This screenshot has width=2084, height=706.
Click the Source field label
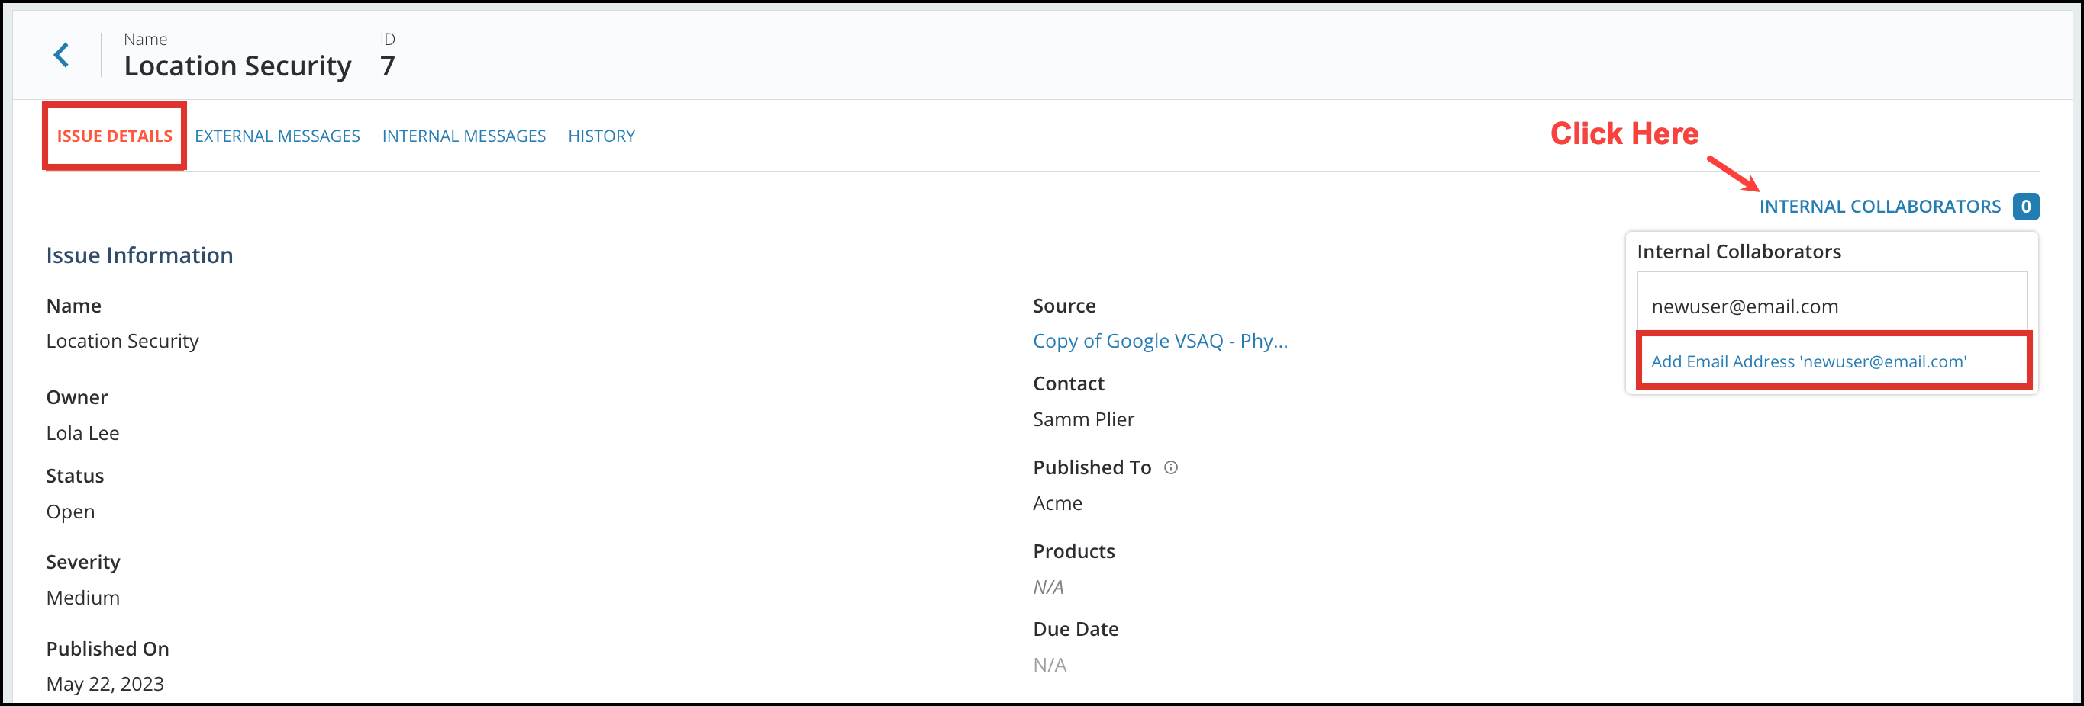pyautogui.click(x=1064, y=305)
